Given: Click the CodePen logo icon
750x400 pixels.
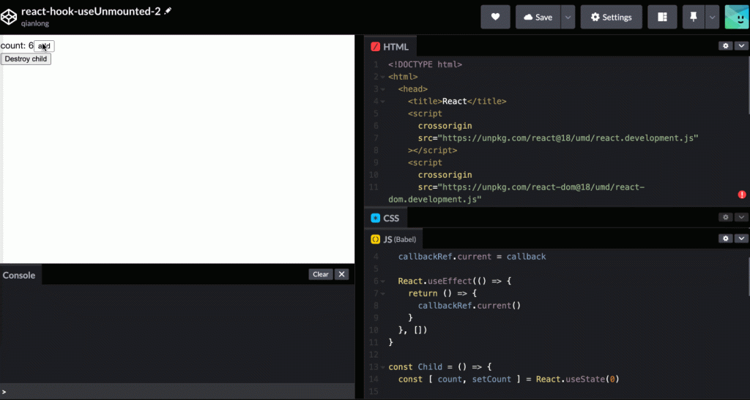Looking at the screenshot, I should (9, 17).
